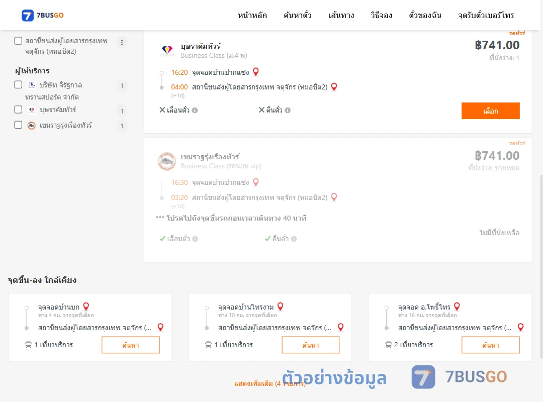Click the page vertical scrollbar
This screenshot has height=402, width=543.
[x=541, y=267]
